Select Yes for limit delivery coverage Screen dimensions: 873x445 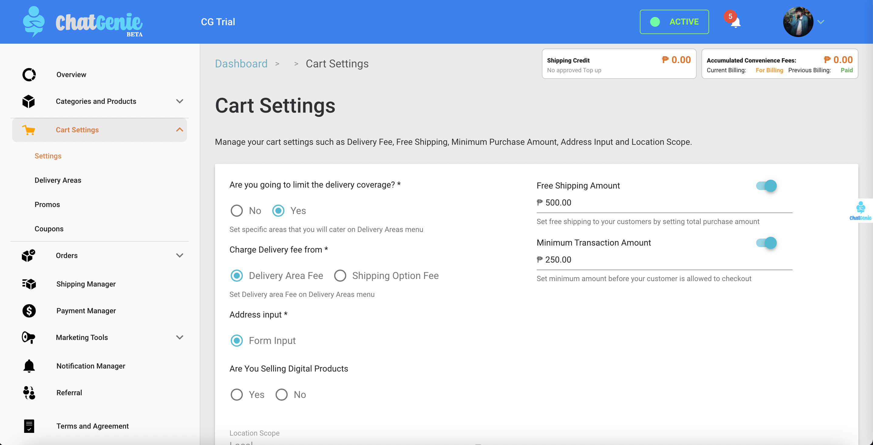pyautogui.click(x=278, y=211)
